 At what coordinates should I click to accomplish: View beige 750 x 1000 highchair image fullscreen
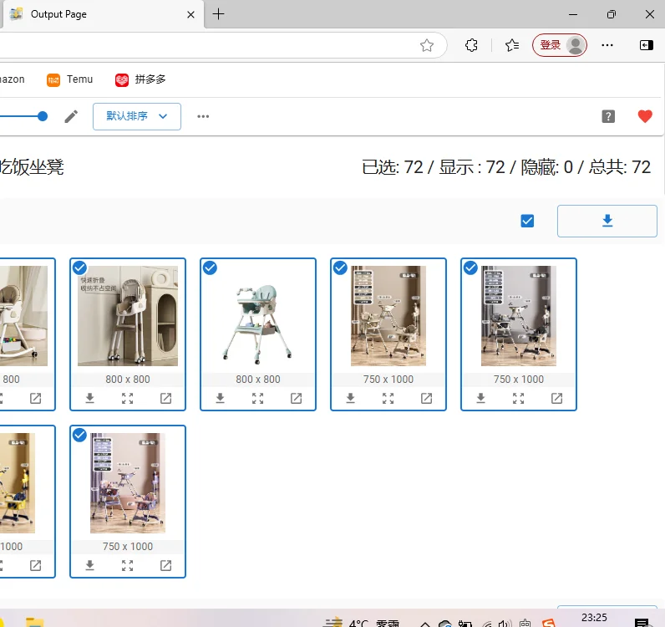(x=388, y=398)
